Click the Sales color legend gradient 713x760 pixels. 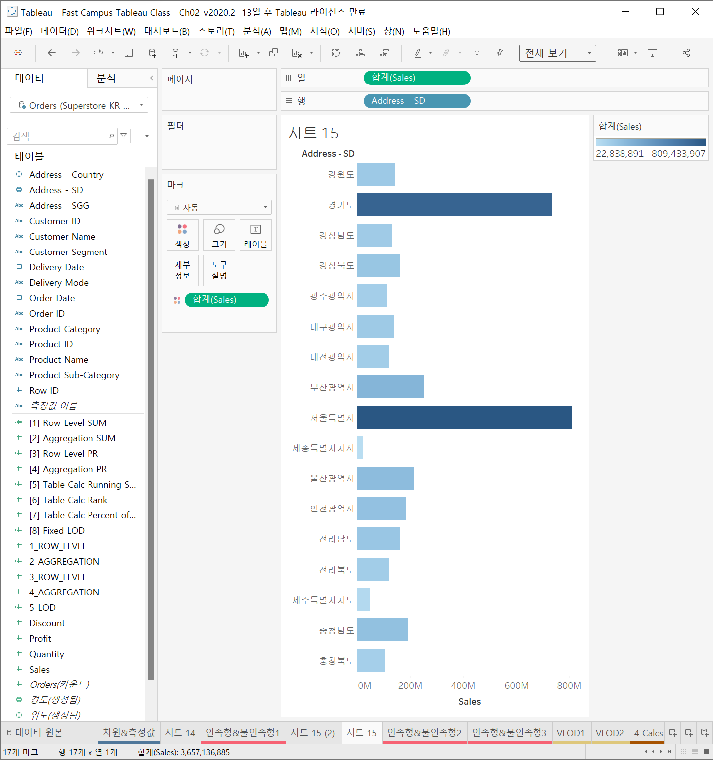[650, 142]
